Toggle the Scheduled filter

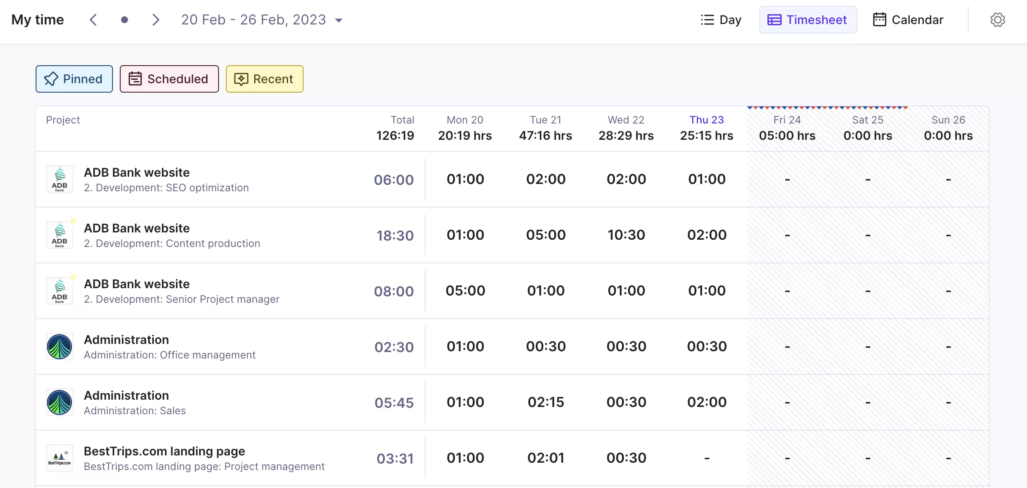169,79
